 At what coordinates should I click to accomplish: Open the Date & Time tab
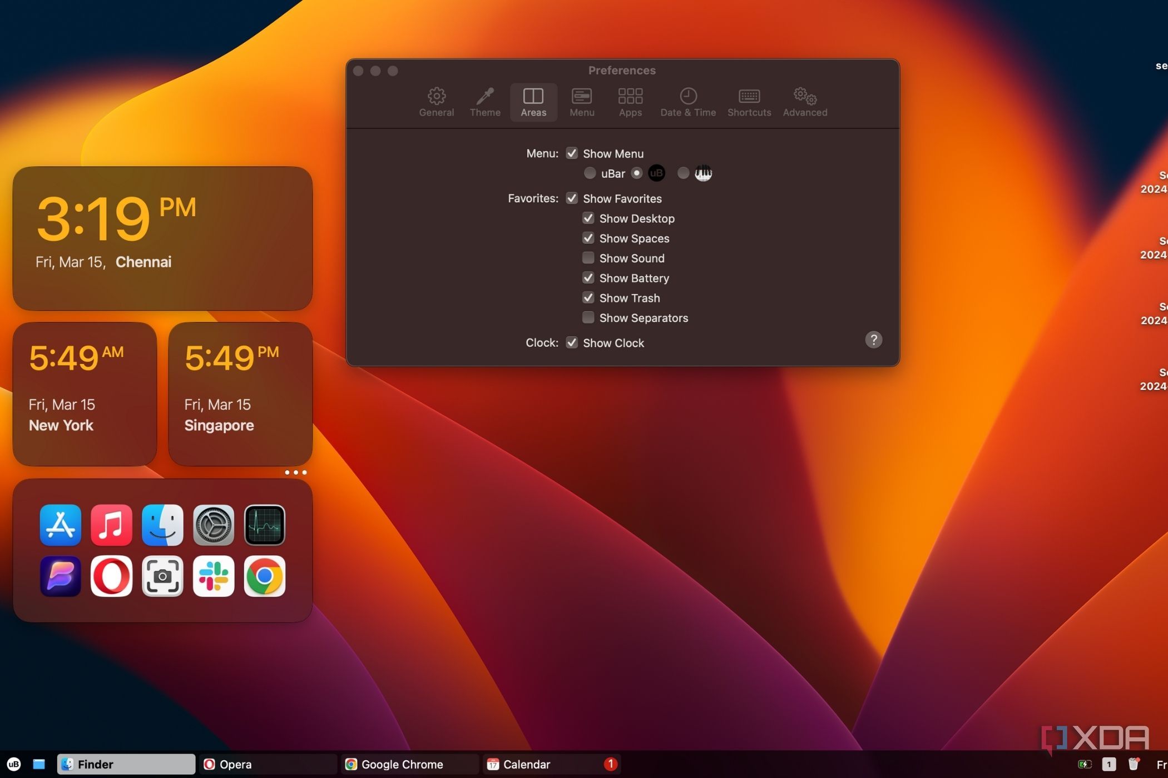tap(688, 102)
